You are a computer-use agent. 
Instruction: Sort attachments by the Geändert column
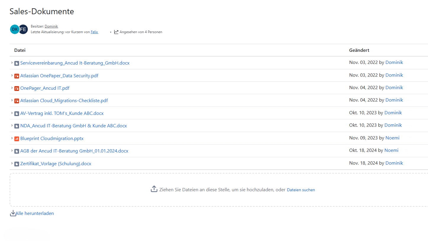359,50
